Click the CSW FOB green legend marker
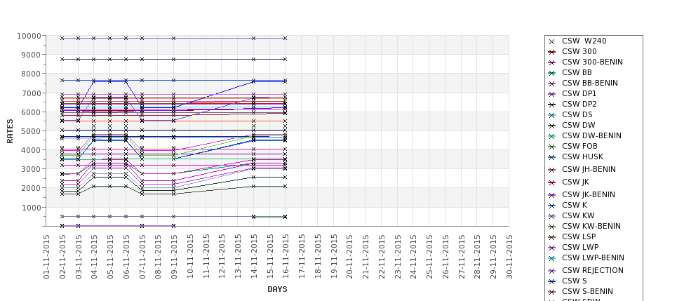 (x=552, y=147)
